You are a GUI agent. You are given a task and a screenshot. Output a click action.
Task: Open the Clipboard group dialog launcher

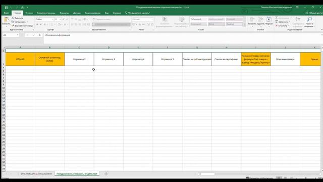pyautogui.click(x=33, y=30)
